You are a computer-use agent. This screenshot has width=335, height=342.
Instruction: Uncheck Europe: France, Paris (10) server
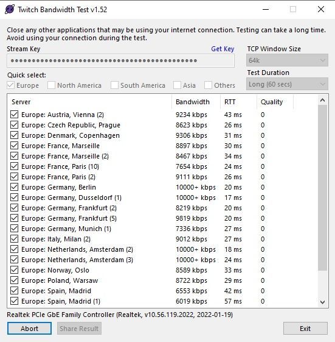(15, 166)
